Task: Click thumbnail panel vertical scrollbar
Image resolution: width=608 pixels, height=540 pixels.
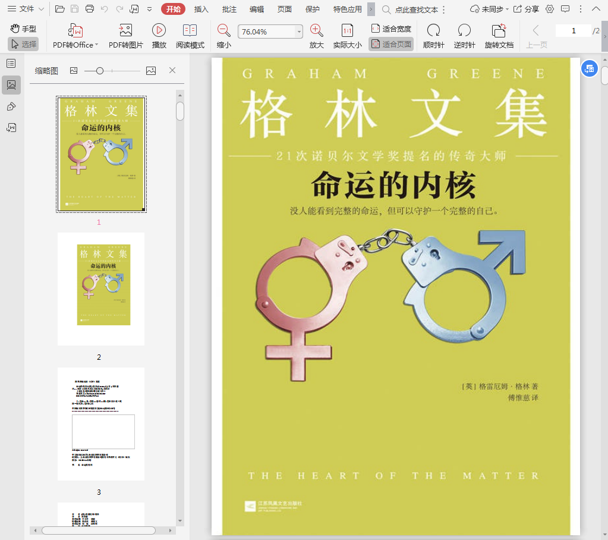Action: coord(180,111)
